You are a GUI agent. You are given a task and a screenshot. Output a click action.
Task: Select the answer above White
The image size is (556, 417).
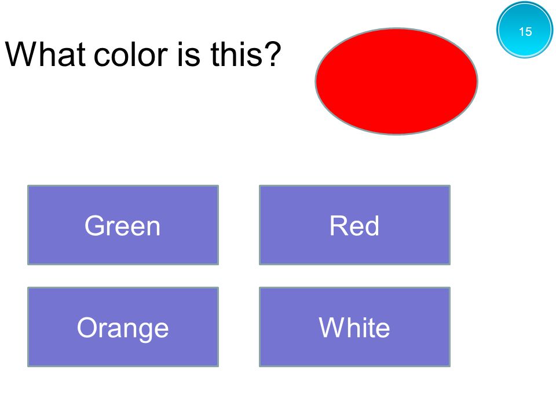point(354,225)
